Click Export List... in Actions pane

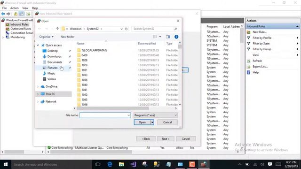pos(260,67)
